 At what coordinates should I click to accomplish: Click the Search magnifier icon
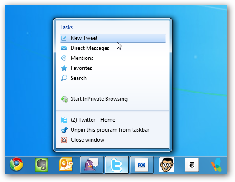pos(64,78)
